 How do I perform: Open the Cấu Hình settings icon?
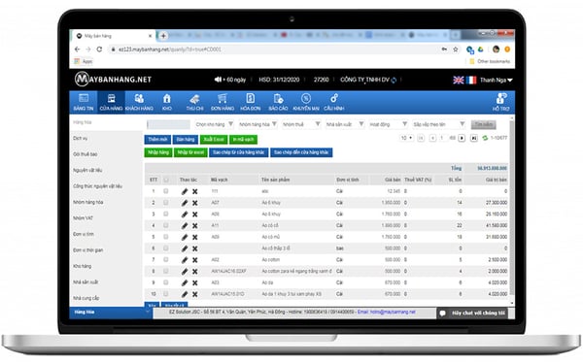click(x=334, y=98)
